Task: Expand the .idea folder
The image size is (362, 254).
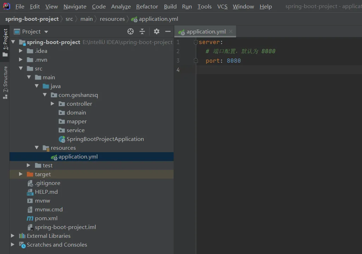Action: [21, 51]
